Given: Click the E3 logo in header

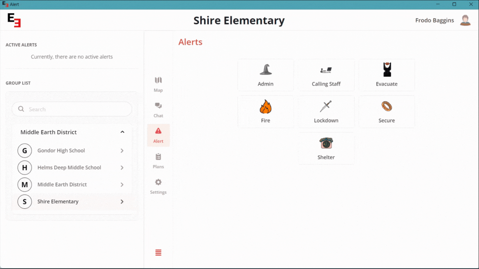Looking at the screenshot, I should [14, 20].
